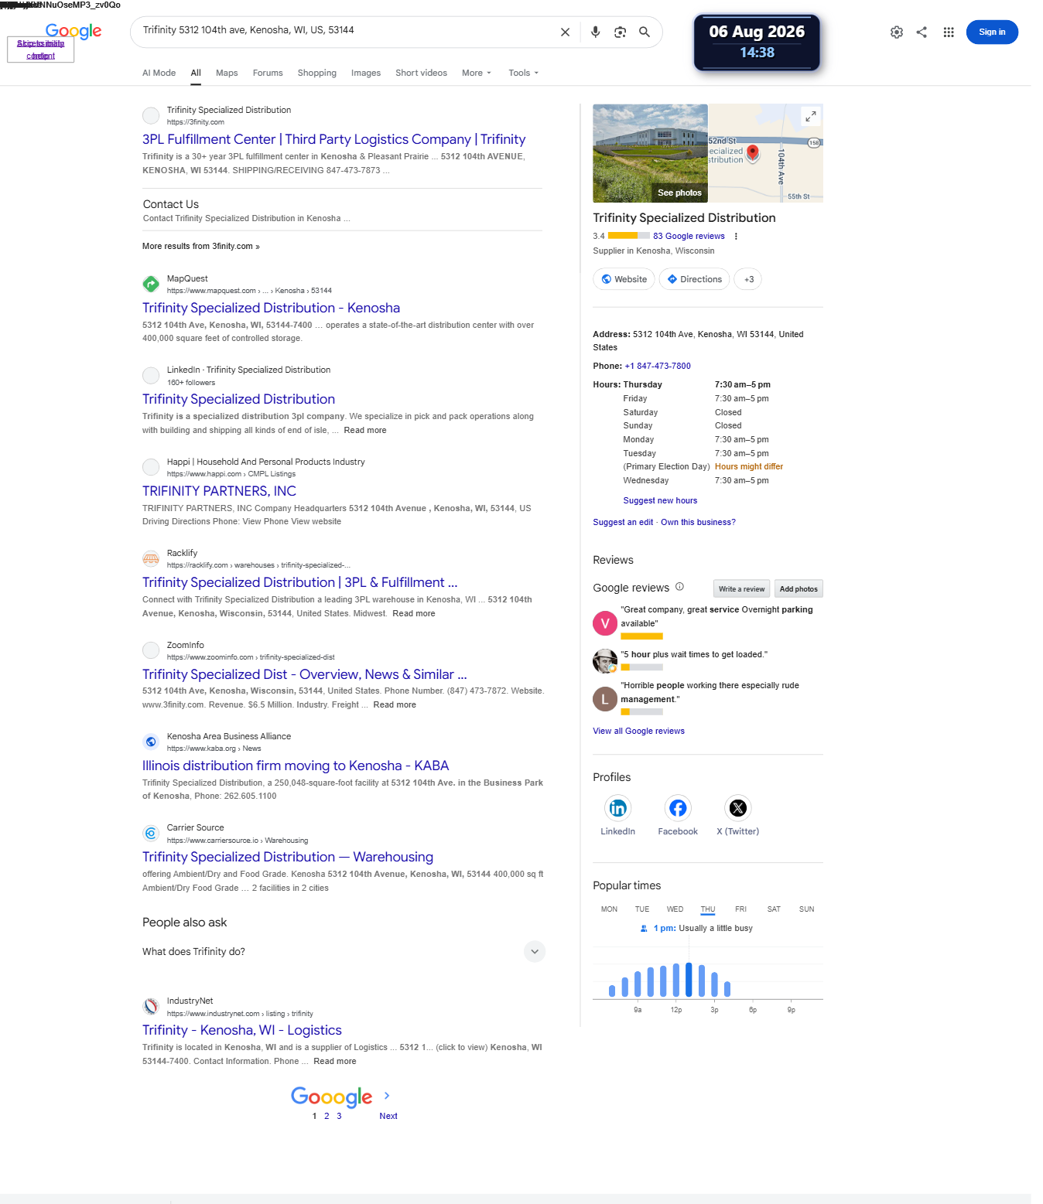Open the three-dot menu beside Google reviews
This screenshot has height=1204, width=1043.
736,237
